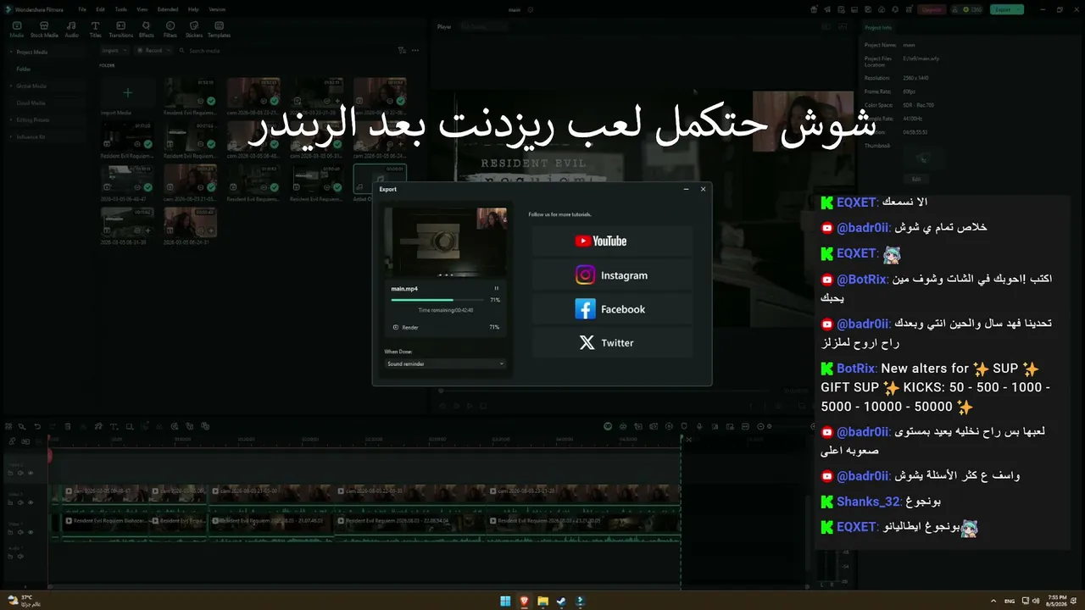Open the Windows Start menu
This screenshot has width=1085, height=610.
coord(505,602)
